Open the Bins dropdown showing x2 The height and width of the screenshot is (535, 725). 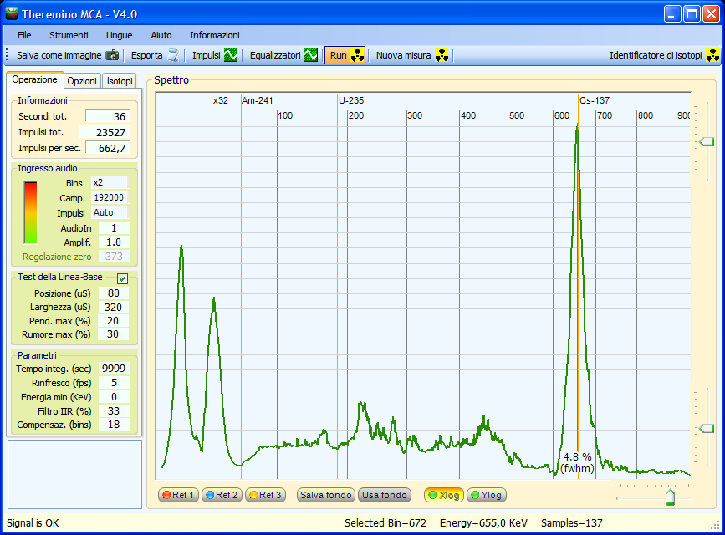point(110,182)
